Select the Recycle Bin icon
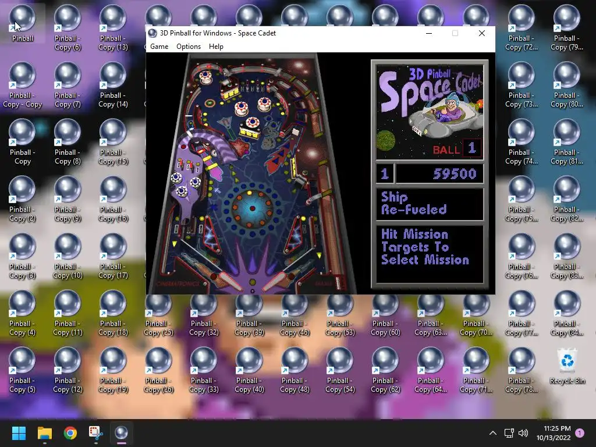Image resolution: width=596 pixels, height=447 pixels. click(x=567, y=367)
